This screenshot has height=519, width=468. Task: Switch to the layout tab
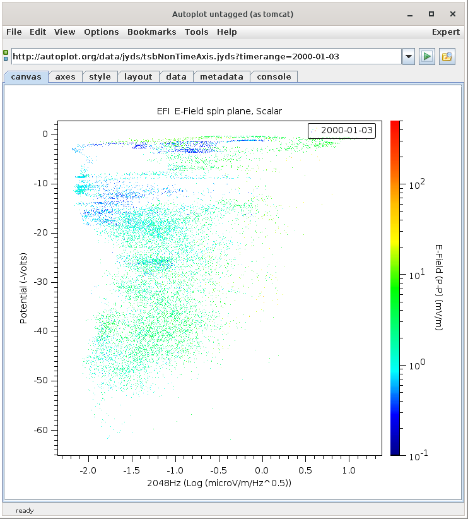[x=138, y=76]
